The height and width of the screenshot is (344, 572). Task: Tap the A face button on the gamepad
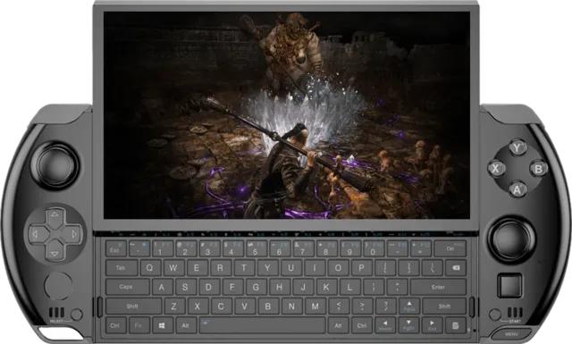click(517, 189)
